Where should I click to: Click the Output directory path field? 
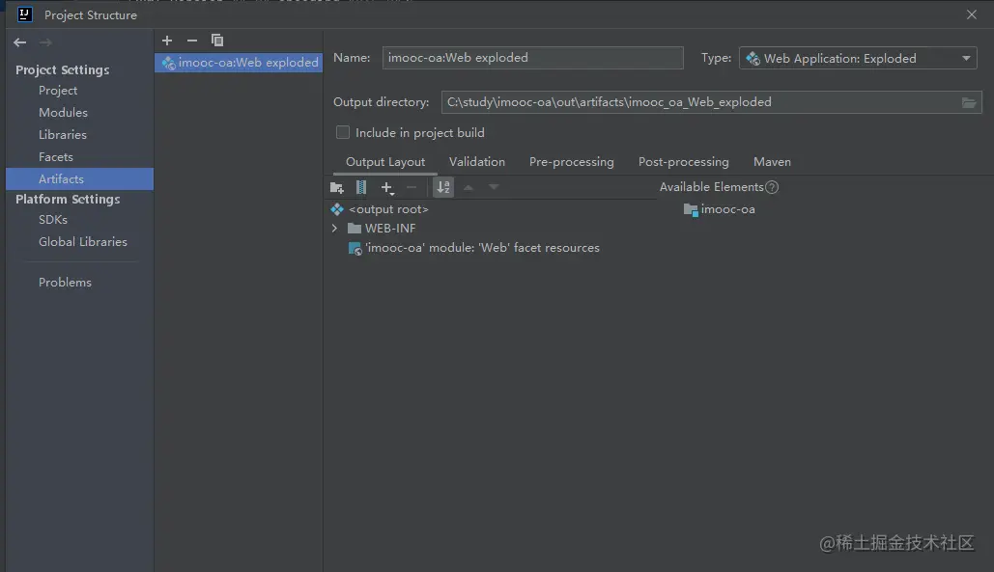point(701,102)
